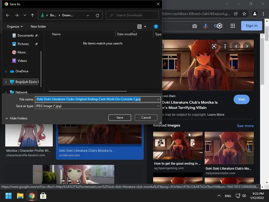Open File Explorer from taskbar

(x=20, y=196)
